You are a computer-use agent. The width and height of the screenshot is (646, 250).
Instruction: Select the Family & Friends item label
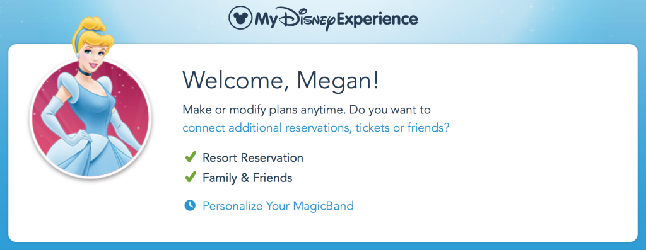coord(247,178)
